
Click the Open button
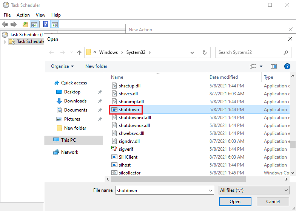pos(235,202)
